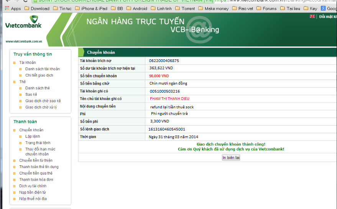
Task: Click the In biên lai button
Action: pyautogui.click(x=231, y=157)
